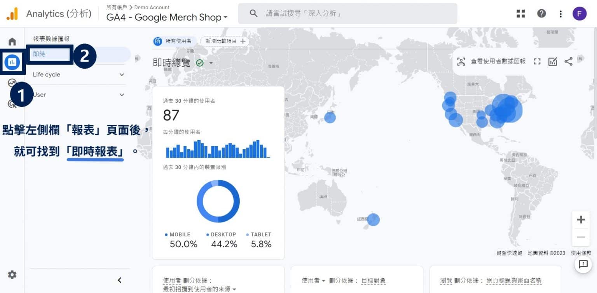
Task: Click the 87 users count
Action: pos(171,115)
